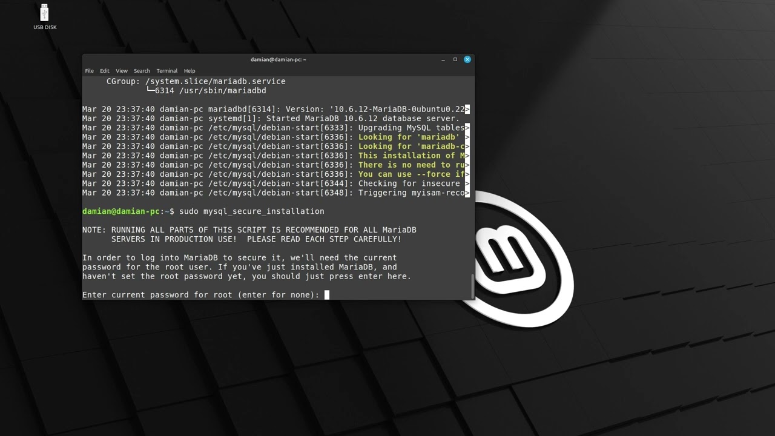Open the USB DISK desktop icon

[45, 16]
